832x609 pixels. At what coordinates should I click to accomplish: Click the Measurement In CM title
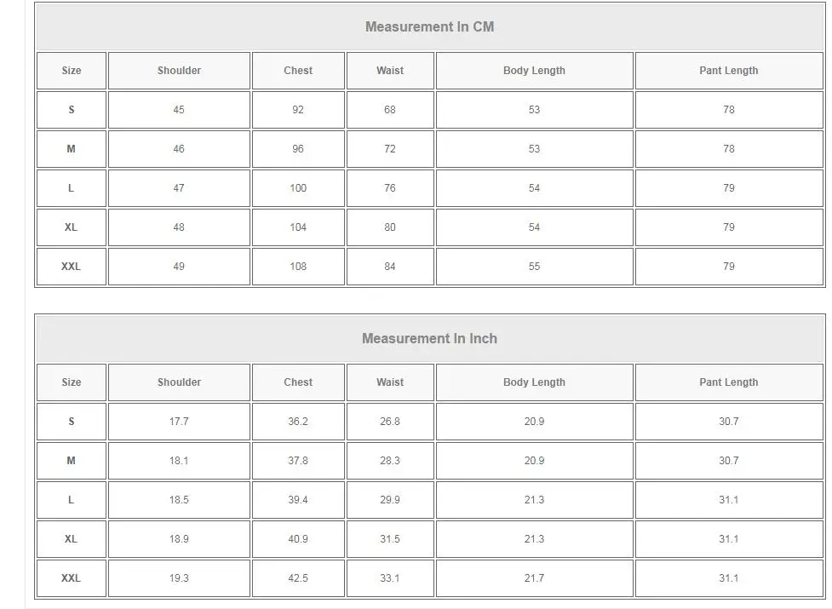(x=429, y=26)
